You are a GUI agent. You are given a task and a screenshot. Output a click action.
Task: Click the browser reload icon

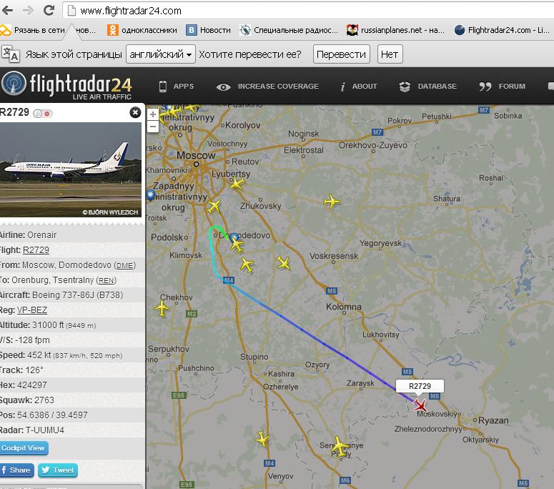(49, 11)
